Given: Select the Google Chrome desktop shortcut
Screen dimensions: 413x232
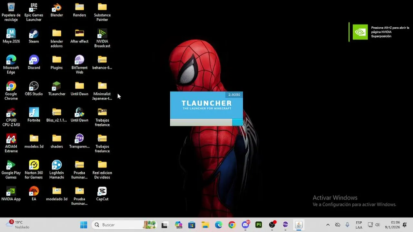Looking at the screenshot, I should tap(11, 91).
